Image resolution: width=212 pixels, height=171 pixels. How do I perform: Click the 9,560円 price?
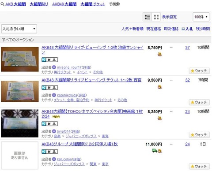click(x=155, y=80)
